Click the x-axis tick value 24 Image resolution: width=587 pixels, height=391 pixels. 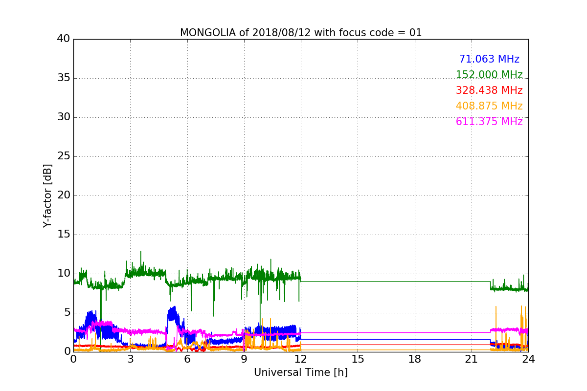(528, 359)
